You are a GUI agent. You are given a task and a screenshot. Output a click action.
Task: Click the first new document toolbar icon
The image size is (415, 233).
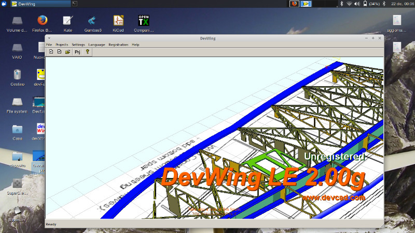tap(51, 52)
